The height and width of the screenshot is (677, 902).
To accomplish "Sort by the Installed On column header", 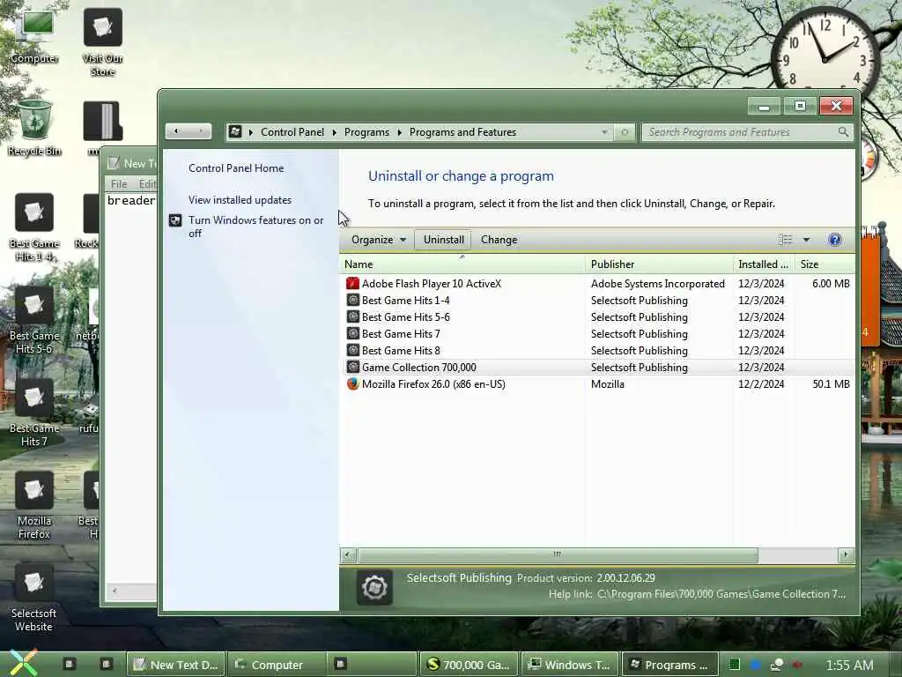I will click(x=764, y=264).
